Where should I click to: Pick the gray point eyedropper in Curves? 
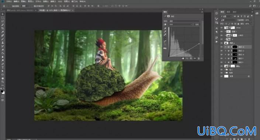165,31
